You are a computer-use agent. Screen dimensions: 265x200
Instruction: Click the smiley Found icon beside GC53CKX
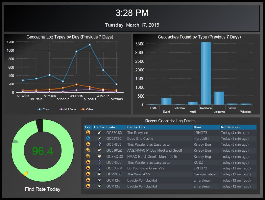click(88, 133)
